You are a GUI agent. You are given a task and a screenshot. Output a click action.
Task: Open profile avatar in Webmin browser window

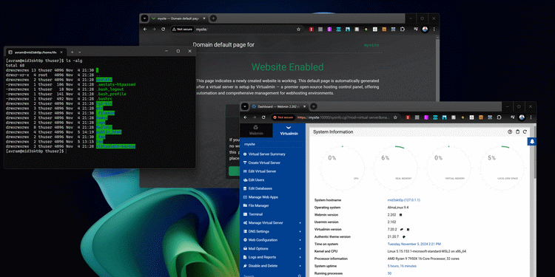coord(522,117)
